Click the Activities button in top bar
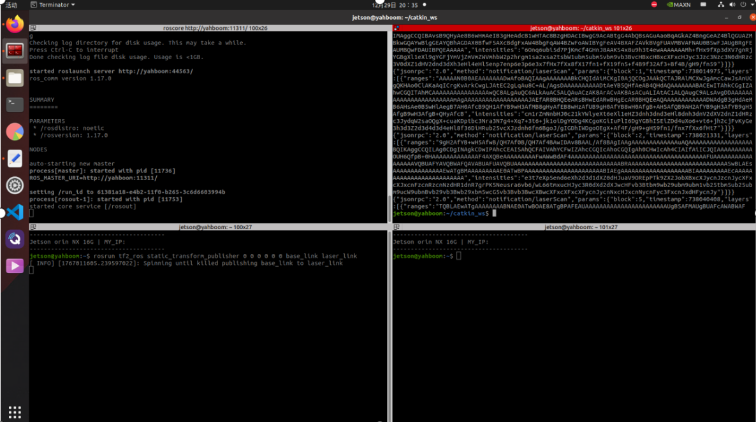The width and height of the screenshot is (756, 422). pos(11,4)
